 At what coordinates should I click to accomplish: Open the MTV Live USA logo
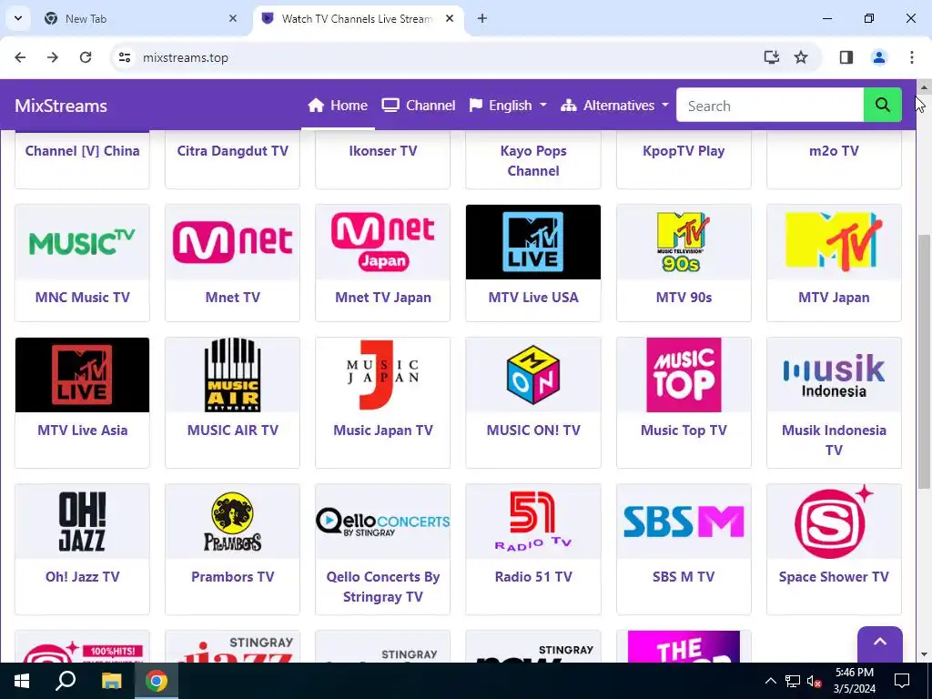[533, 242]
